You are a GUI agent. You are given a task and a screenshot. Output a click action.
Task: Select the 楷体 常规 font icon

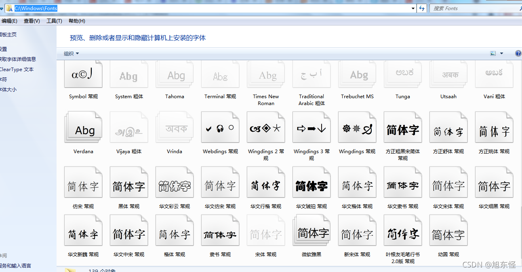[175, 230]
